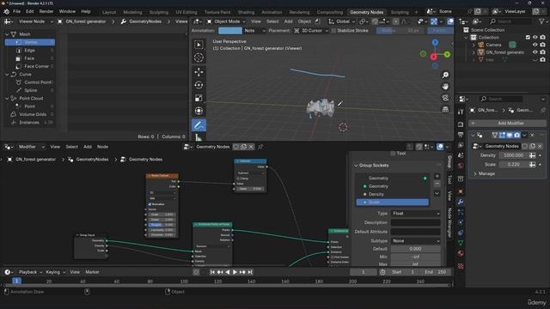550x309 pixels.
Task: Toggle Clamp checkbox in Math node
Action: (238, 179)
